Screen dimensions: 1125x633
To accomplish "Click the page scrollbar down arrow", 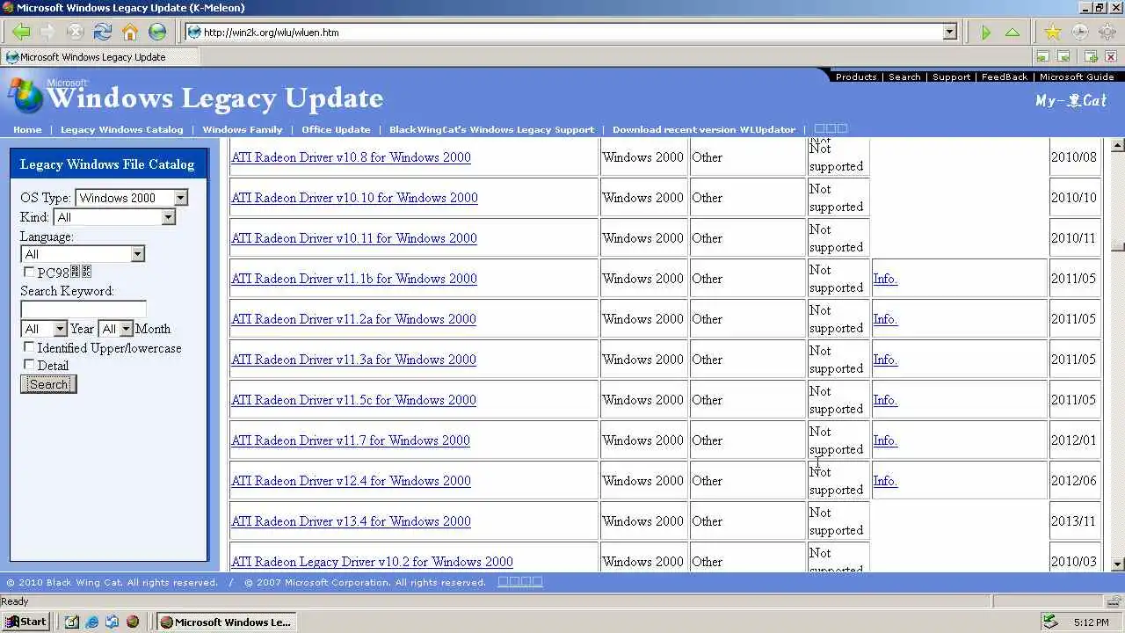I will tap(1118, 564).
